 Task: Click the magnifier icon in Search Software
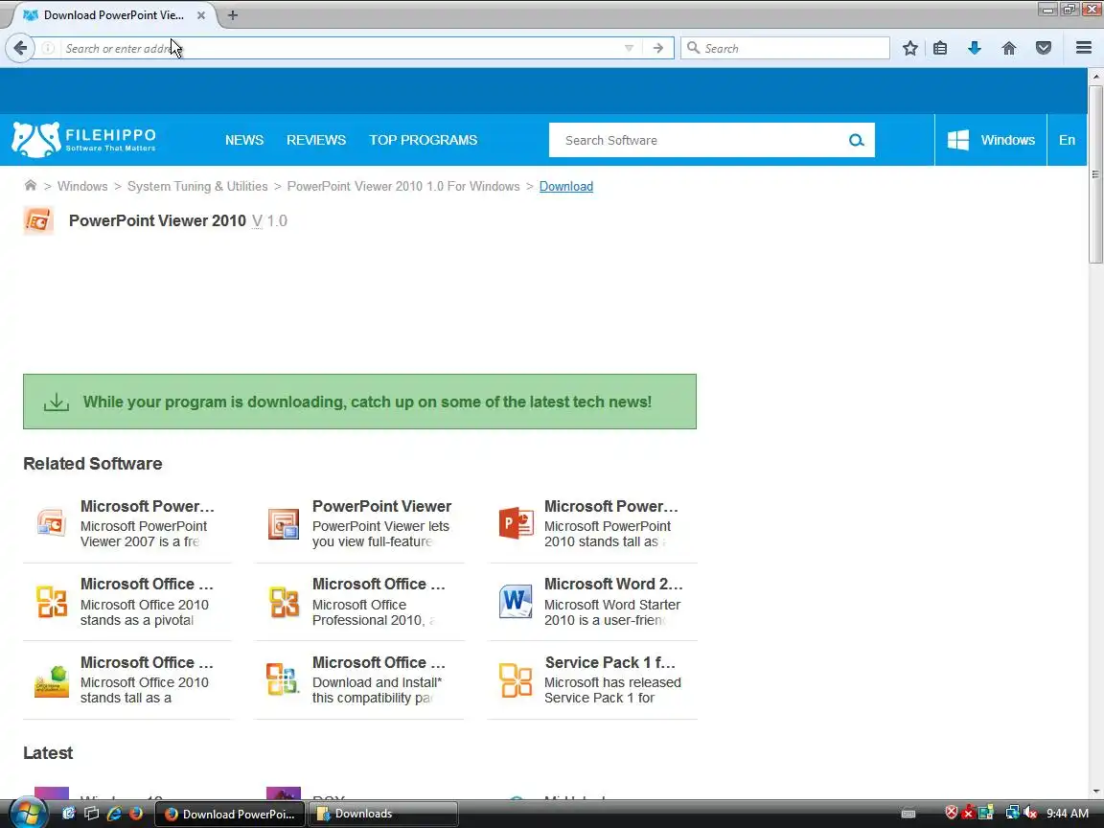(x=856, y=140)
